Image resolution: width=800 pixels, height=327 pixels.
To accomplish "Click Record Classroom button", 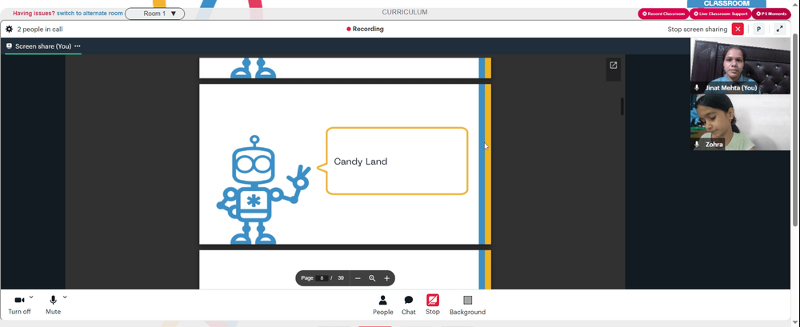I will click(663, 14).
